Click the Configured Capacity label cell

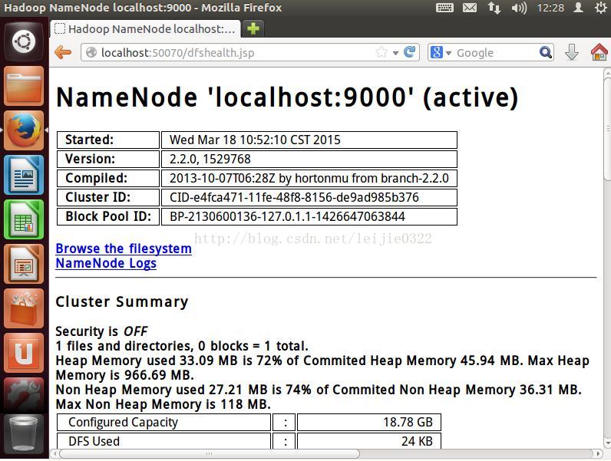click(163, 422)
